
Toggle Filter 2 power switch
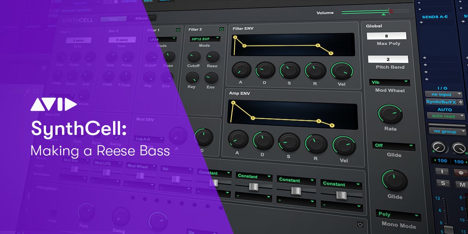[x=221, y=30]
